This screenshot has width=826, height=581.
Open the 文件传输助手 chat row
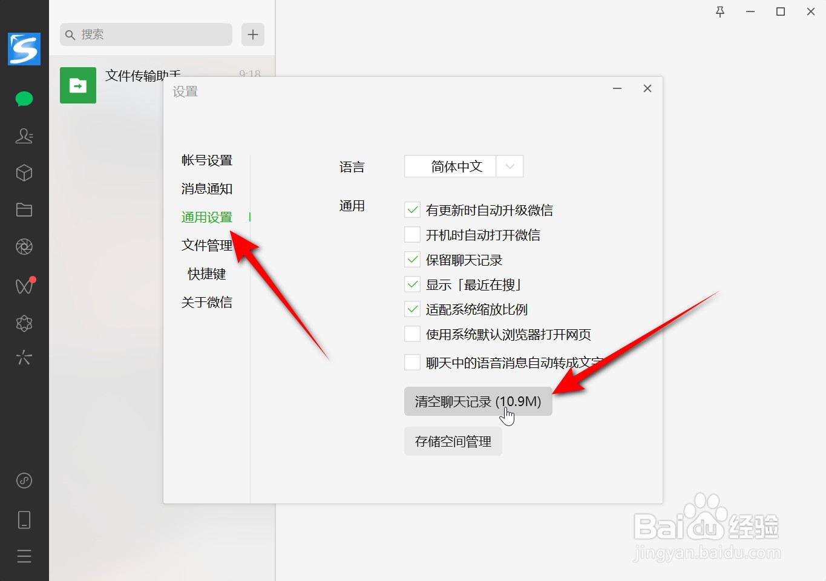click(x=162, y=85)
